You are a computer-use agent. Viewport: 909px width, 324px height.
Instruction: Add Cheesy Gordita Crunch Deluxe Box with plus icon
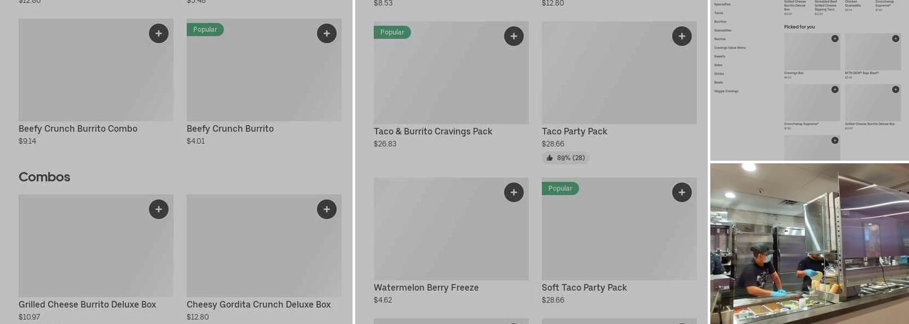[x=327, y=209]
